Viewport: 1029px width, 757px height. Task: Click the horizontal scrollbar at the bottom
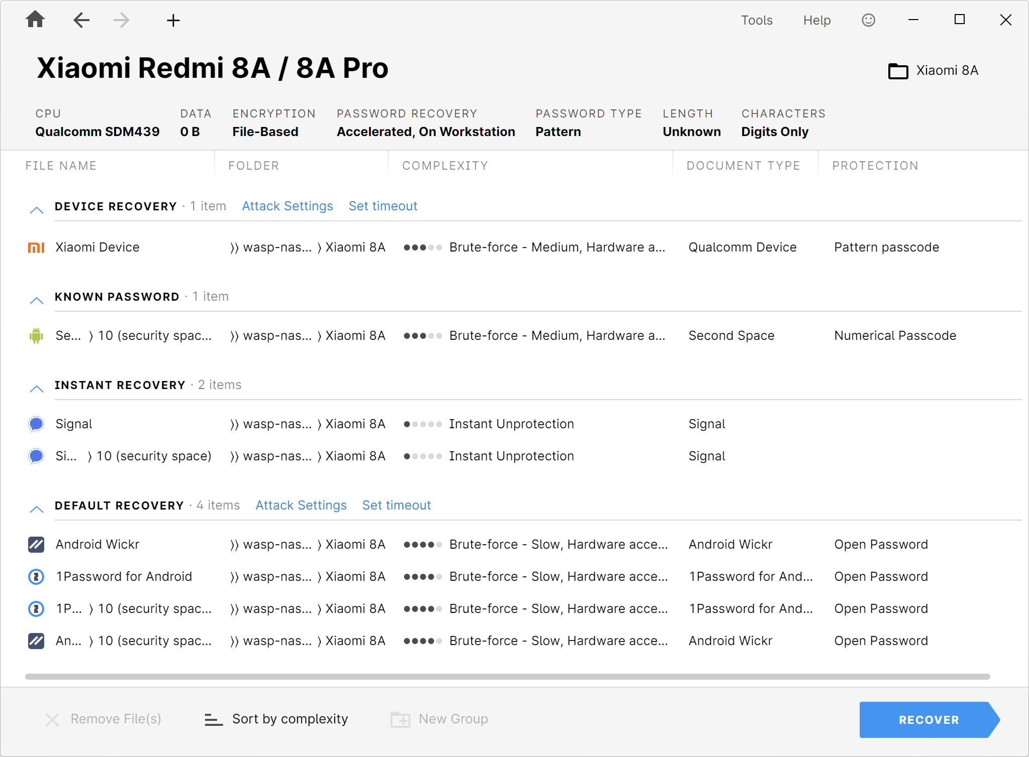click(x=507, y=677)
